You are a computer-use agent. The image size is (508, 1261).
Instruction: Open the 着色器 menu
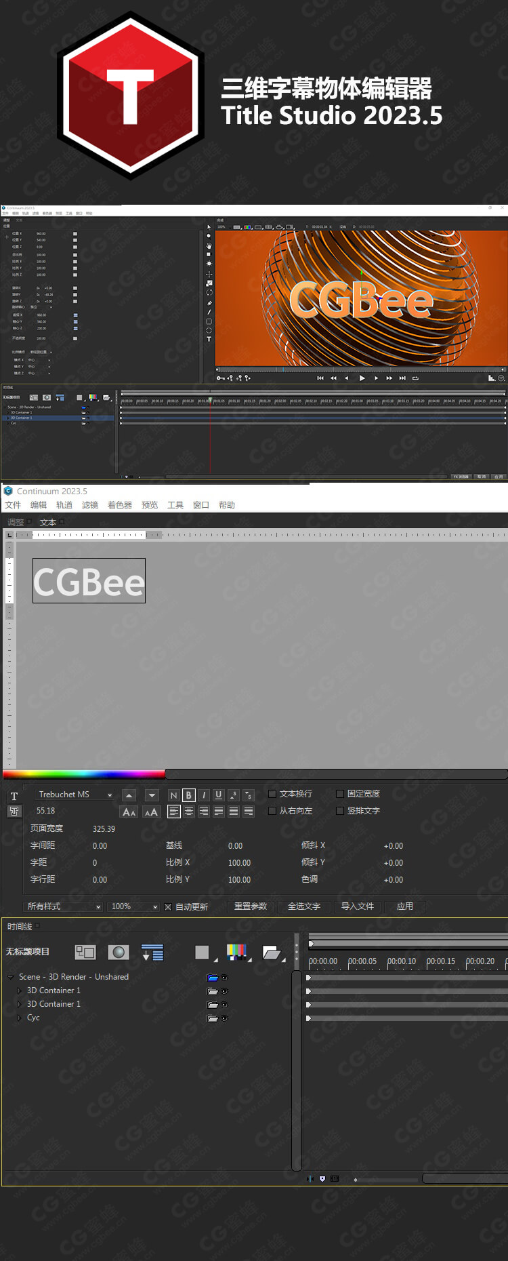(x=120, y=505)
